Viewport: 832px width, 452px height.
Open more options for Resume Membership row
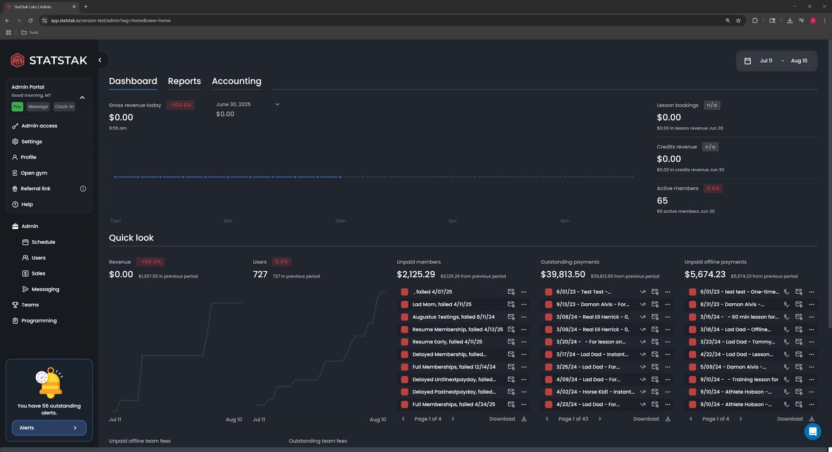click(523, 330)
